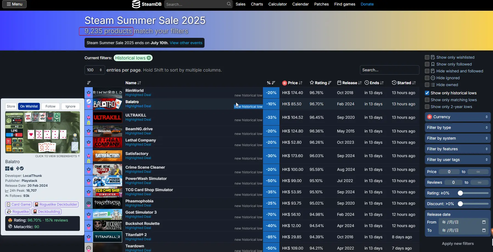Expand the Filter by type dropdown

[458, 128]
